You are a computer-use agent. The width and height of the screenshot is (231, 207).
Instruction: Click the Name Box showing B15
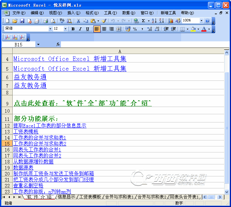click(x=18, y=44)
